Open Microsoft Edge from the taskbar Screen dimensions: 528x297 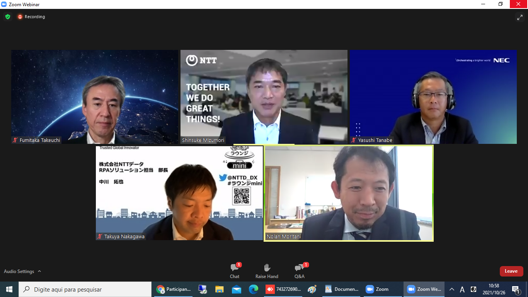point(253,289)
